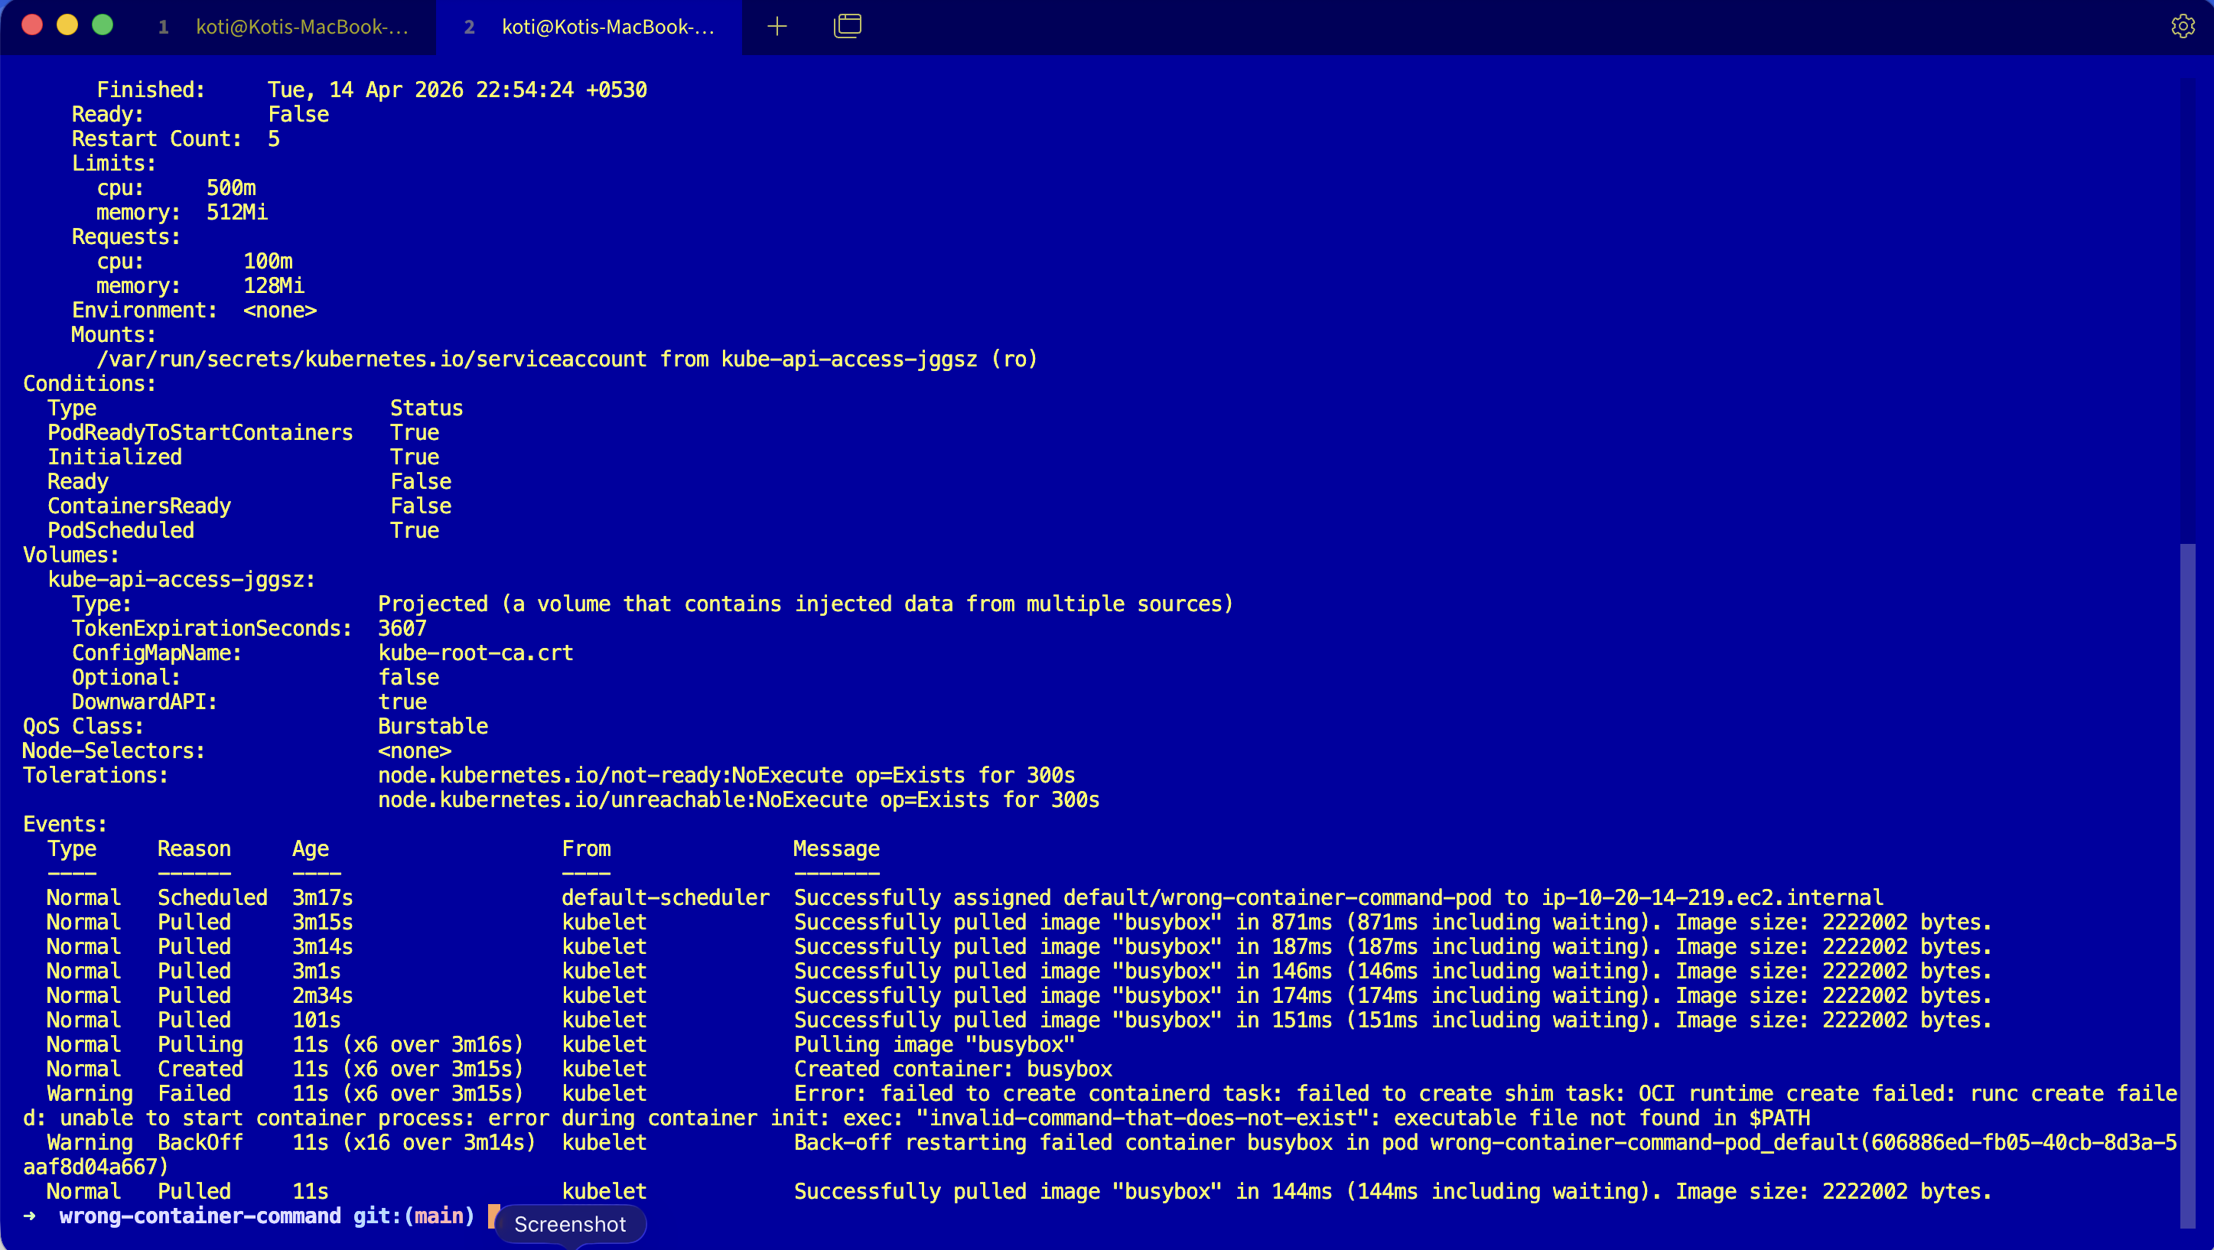Open terminal settings via the gear icon
Image resolution: width=2214 pixels, height=1250 pixels.
point(2182,26)
